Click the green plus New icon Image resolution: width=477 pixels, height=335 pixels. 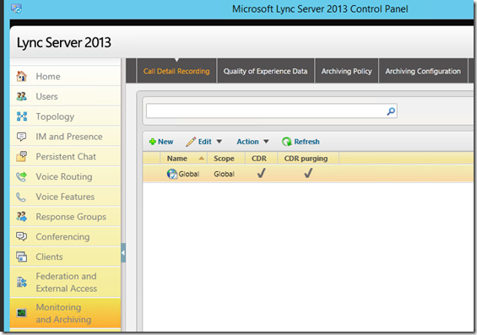153,142
